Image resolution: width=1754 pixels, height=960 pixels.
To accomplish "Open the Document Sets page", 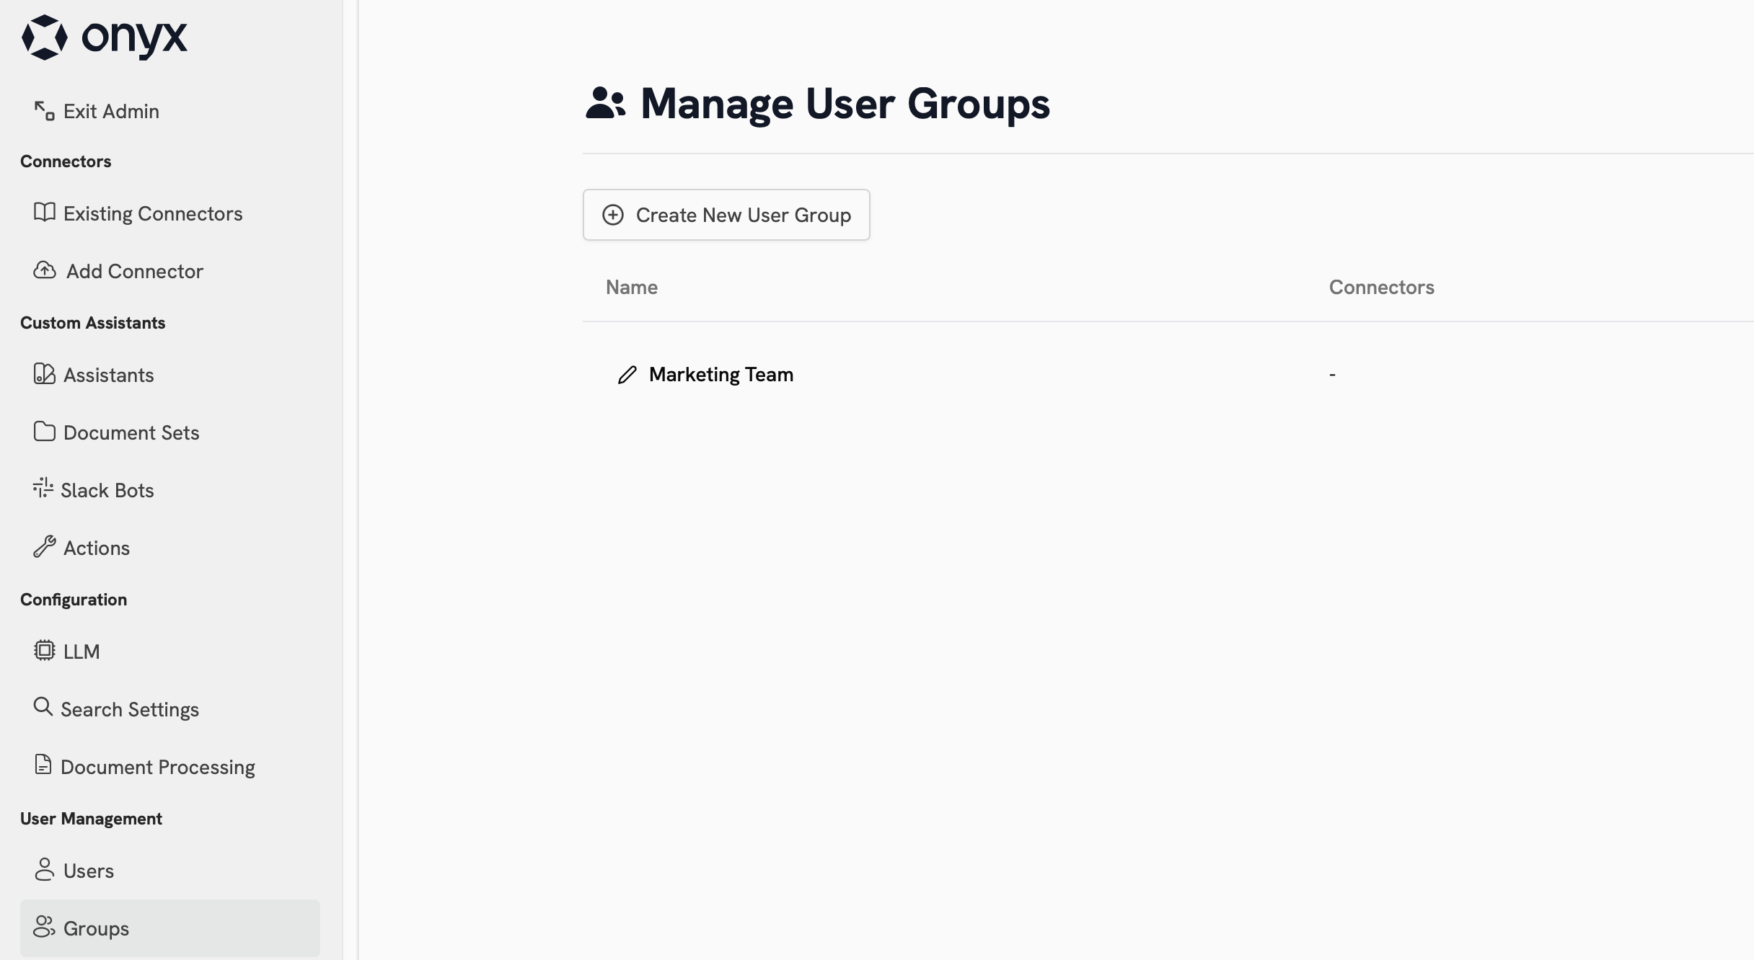I will (x=131, y=432).
